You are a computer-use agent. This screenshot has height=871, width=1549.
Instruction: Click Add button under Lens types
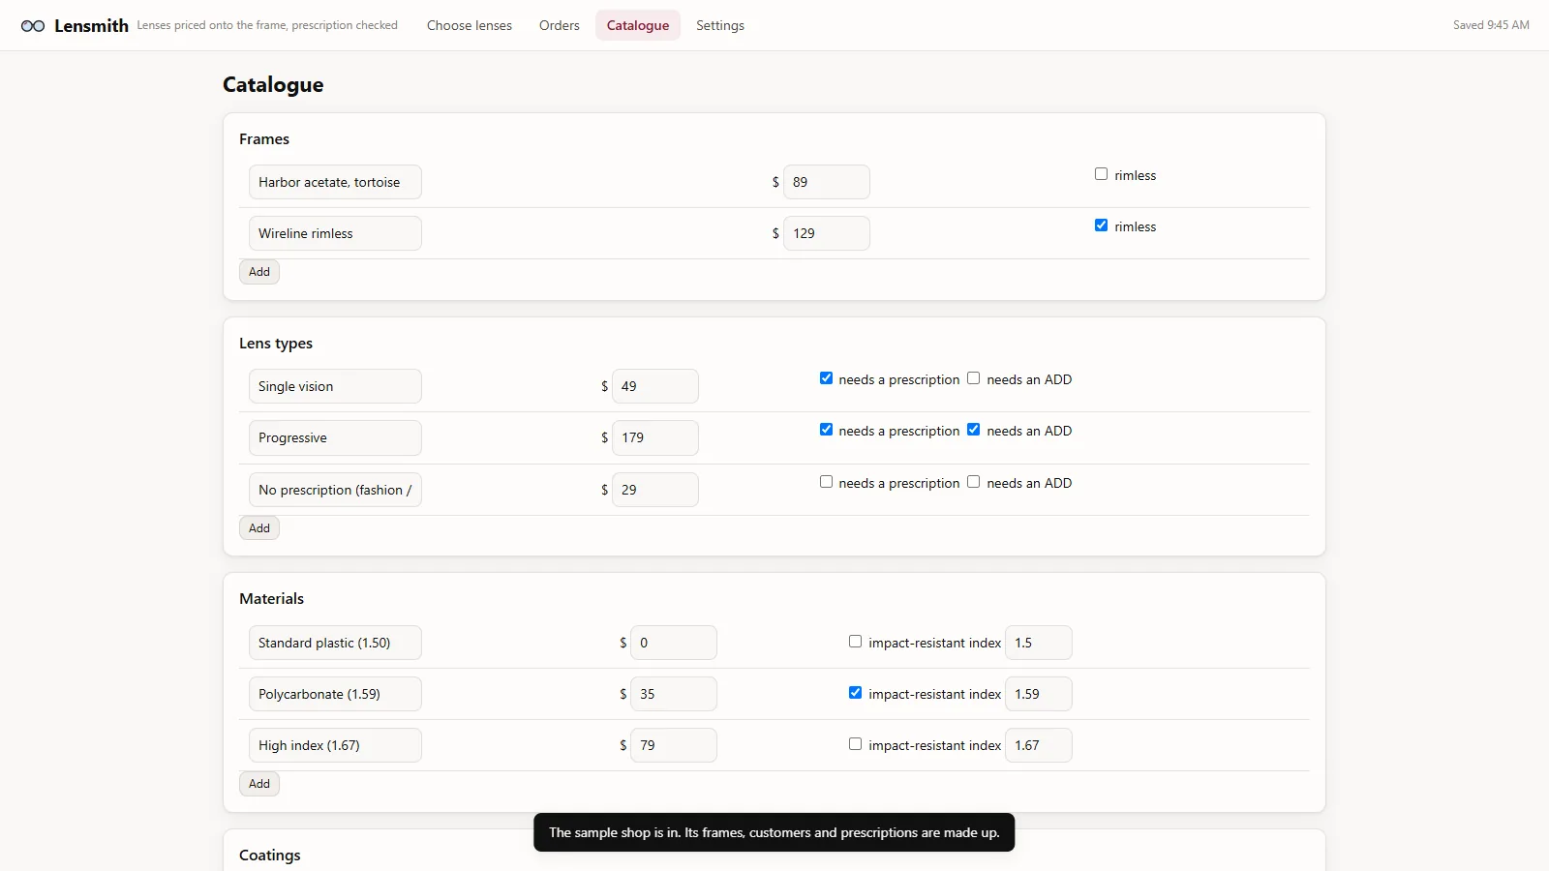(259, 528)
